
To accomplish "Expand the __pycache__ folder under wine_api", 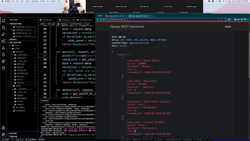I will [22, 55].
